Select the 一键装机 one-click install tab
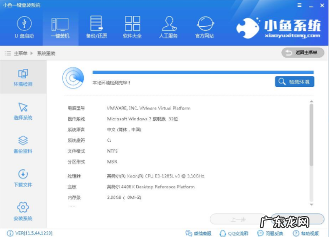This screenshot has height=237, width=329. click(60, 27)
